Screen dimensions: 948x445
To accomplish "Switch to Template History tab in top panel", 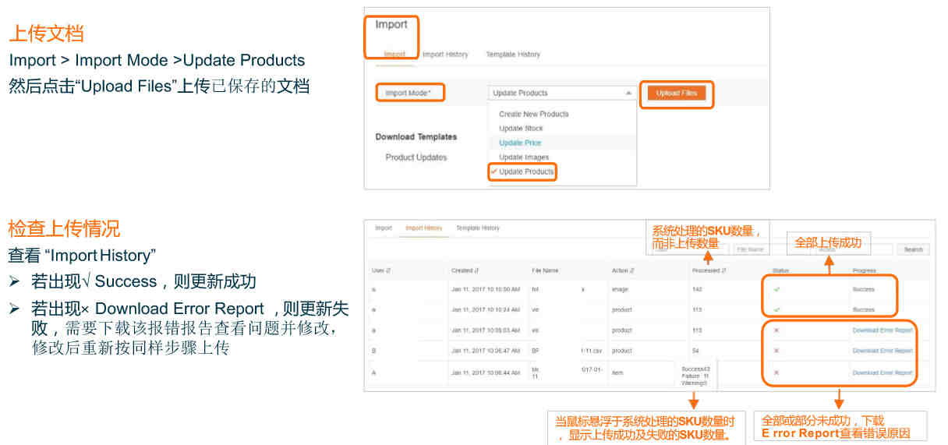I will 512,55.
